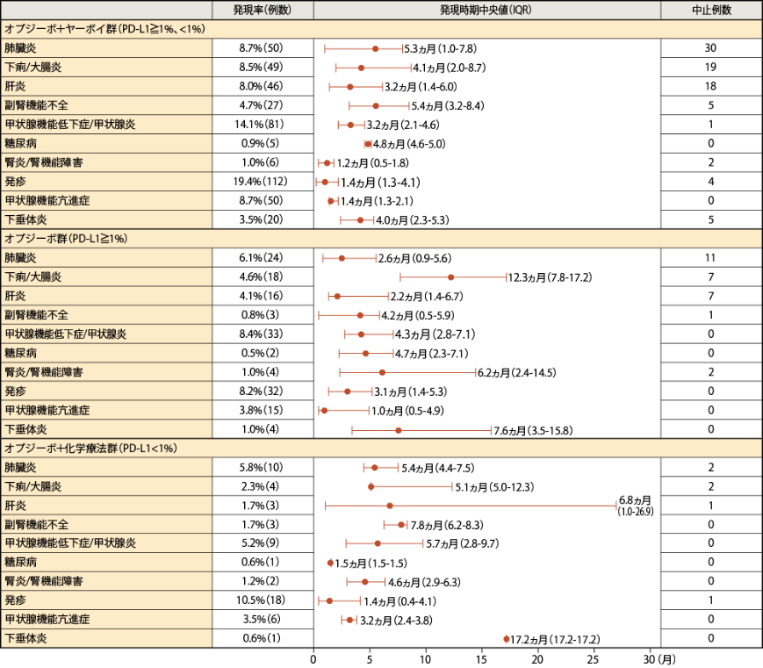Select the incidence value 3.8%(15)

coord(262,410)
